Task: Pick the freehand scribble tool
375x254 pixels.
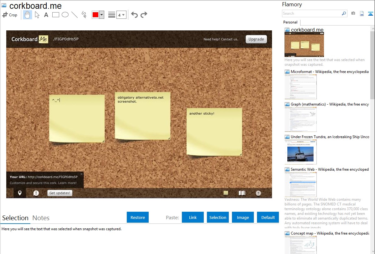Action: pyautogui.click(x=84, y=15)
